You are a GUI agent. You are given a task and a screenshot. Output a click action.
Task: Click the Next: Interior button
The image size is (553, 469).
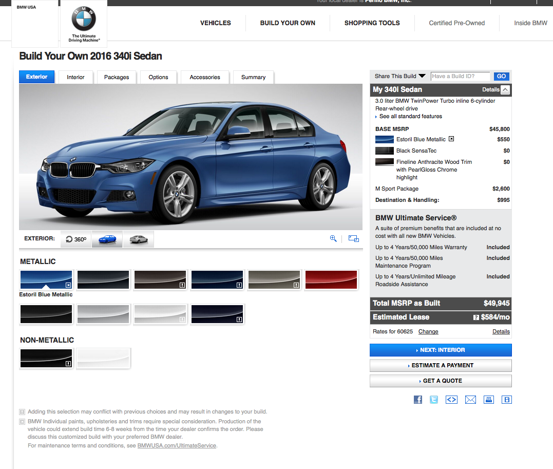tap(441, 350)
